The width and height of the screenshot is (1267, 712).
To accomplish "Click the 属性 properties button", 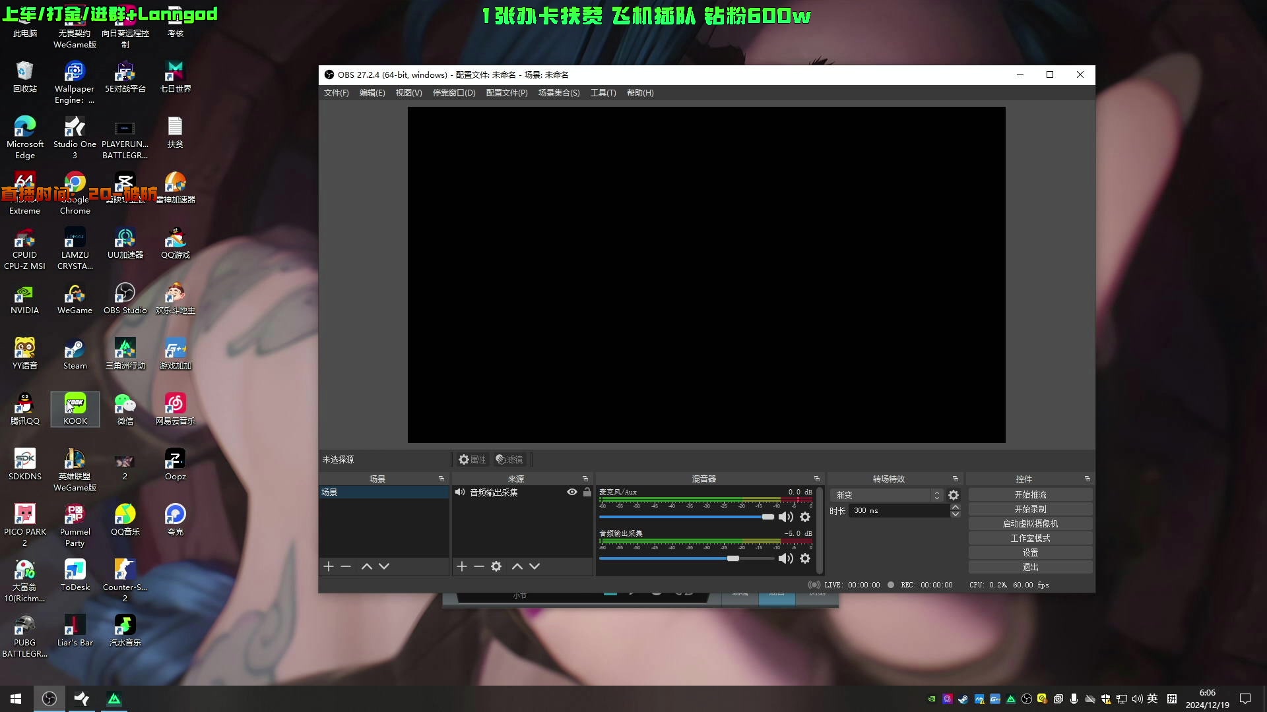I will [x=472, y=460].
